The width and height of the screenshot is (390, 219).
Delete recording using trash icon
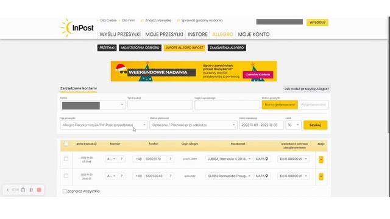[x=23, y=190]
